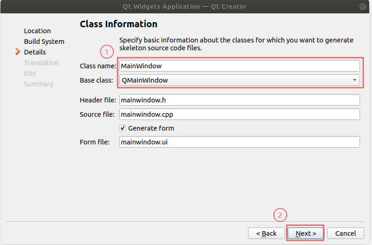
Task: Click the orange arrow marker beside Details
Action: pyautogui.click(x=18, y=52)
